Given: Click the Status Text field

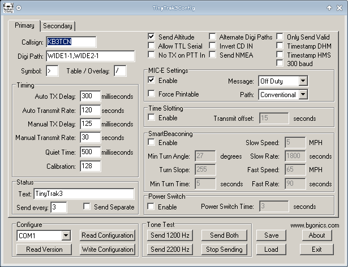Looking at the screenshot, I should pos(84,194).
